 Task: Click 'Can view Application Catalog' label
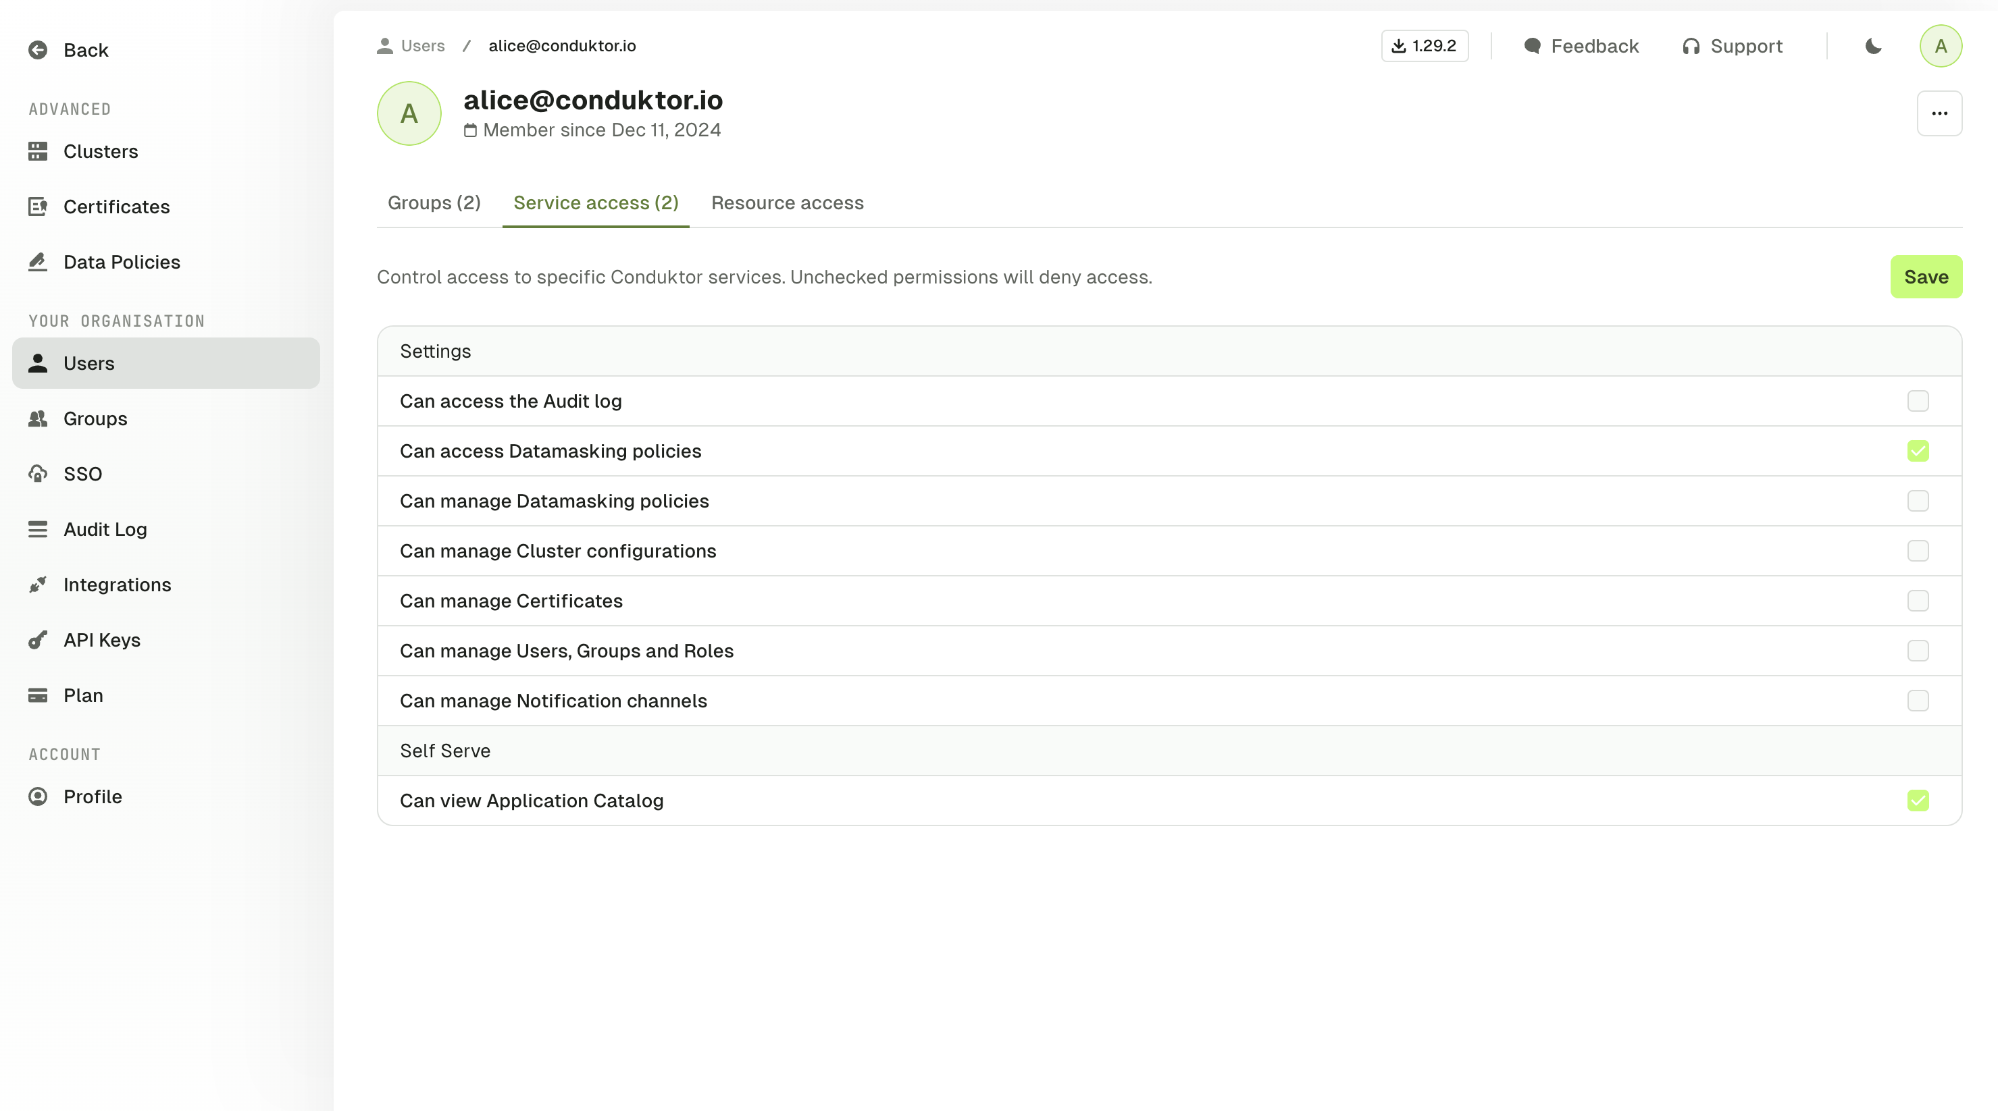(x=532, y=801)
